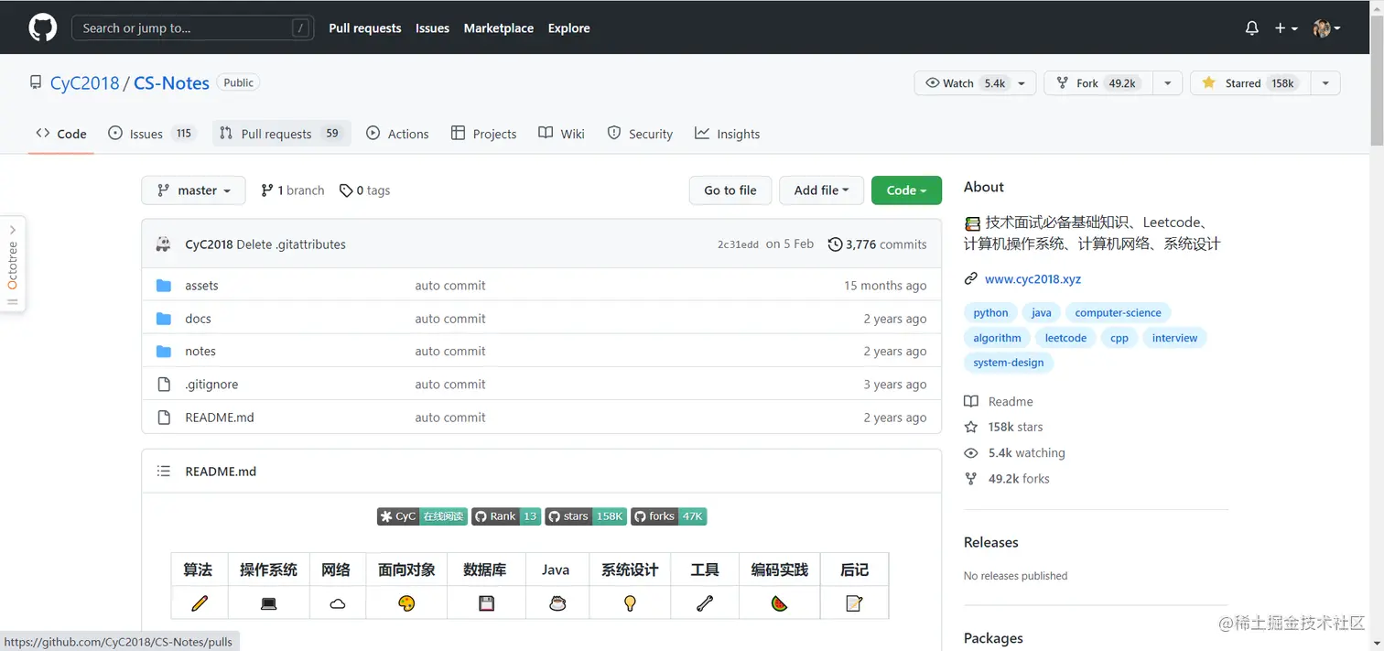Click the GitHub Octocat logo
The height and width of the screenshot is (651, 1384).
[x=43, y=27]
